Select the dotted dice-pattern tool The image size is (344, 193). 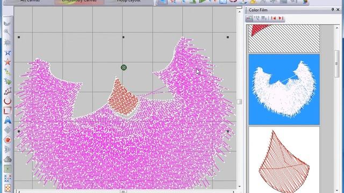coord(8,188)
